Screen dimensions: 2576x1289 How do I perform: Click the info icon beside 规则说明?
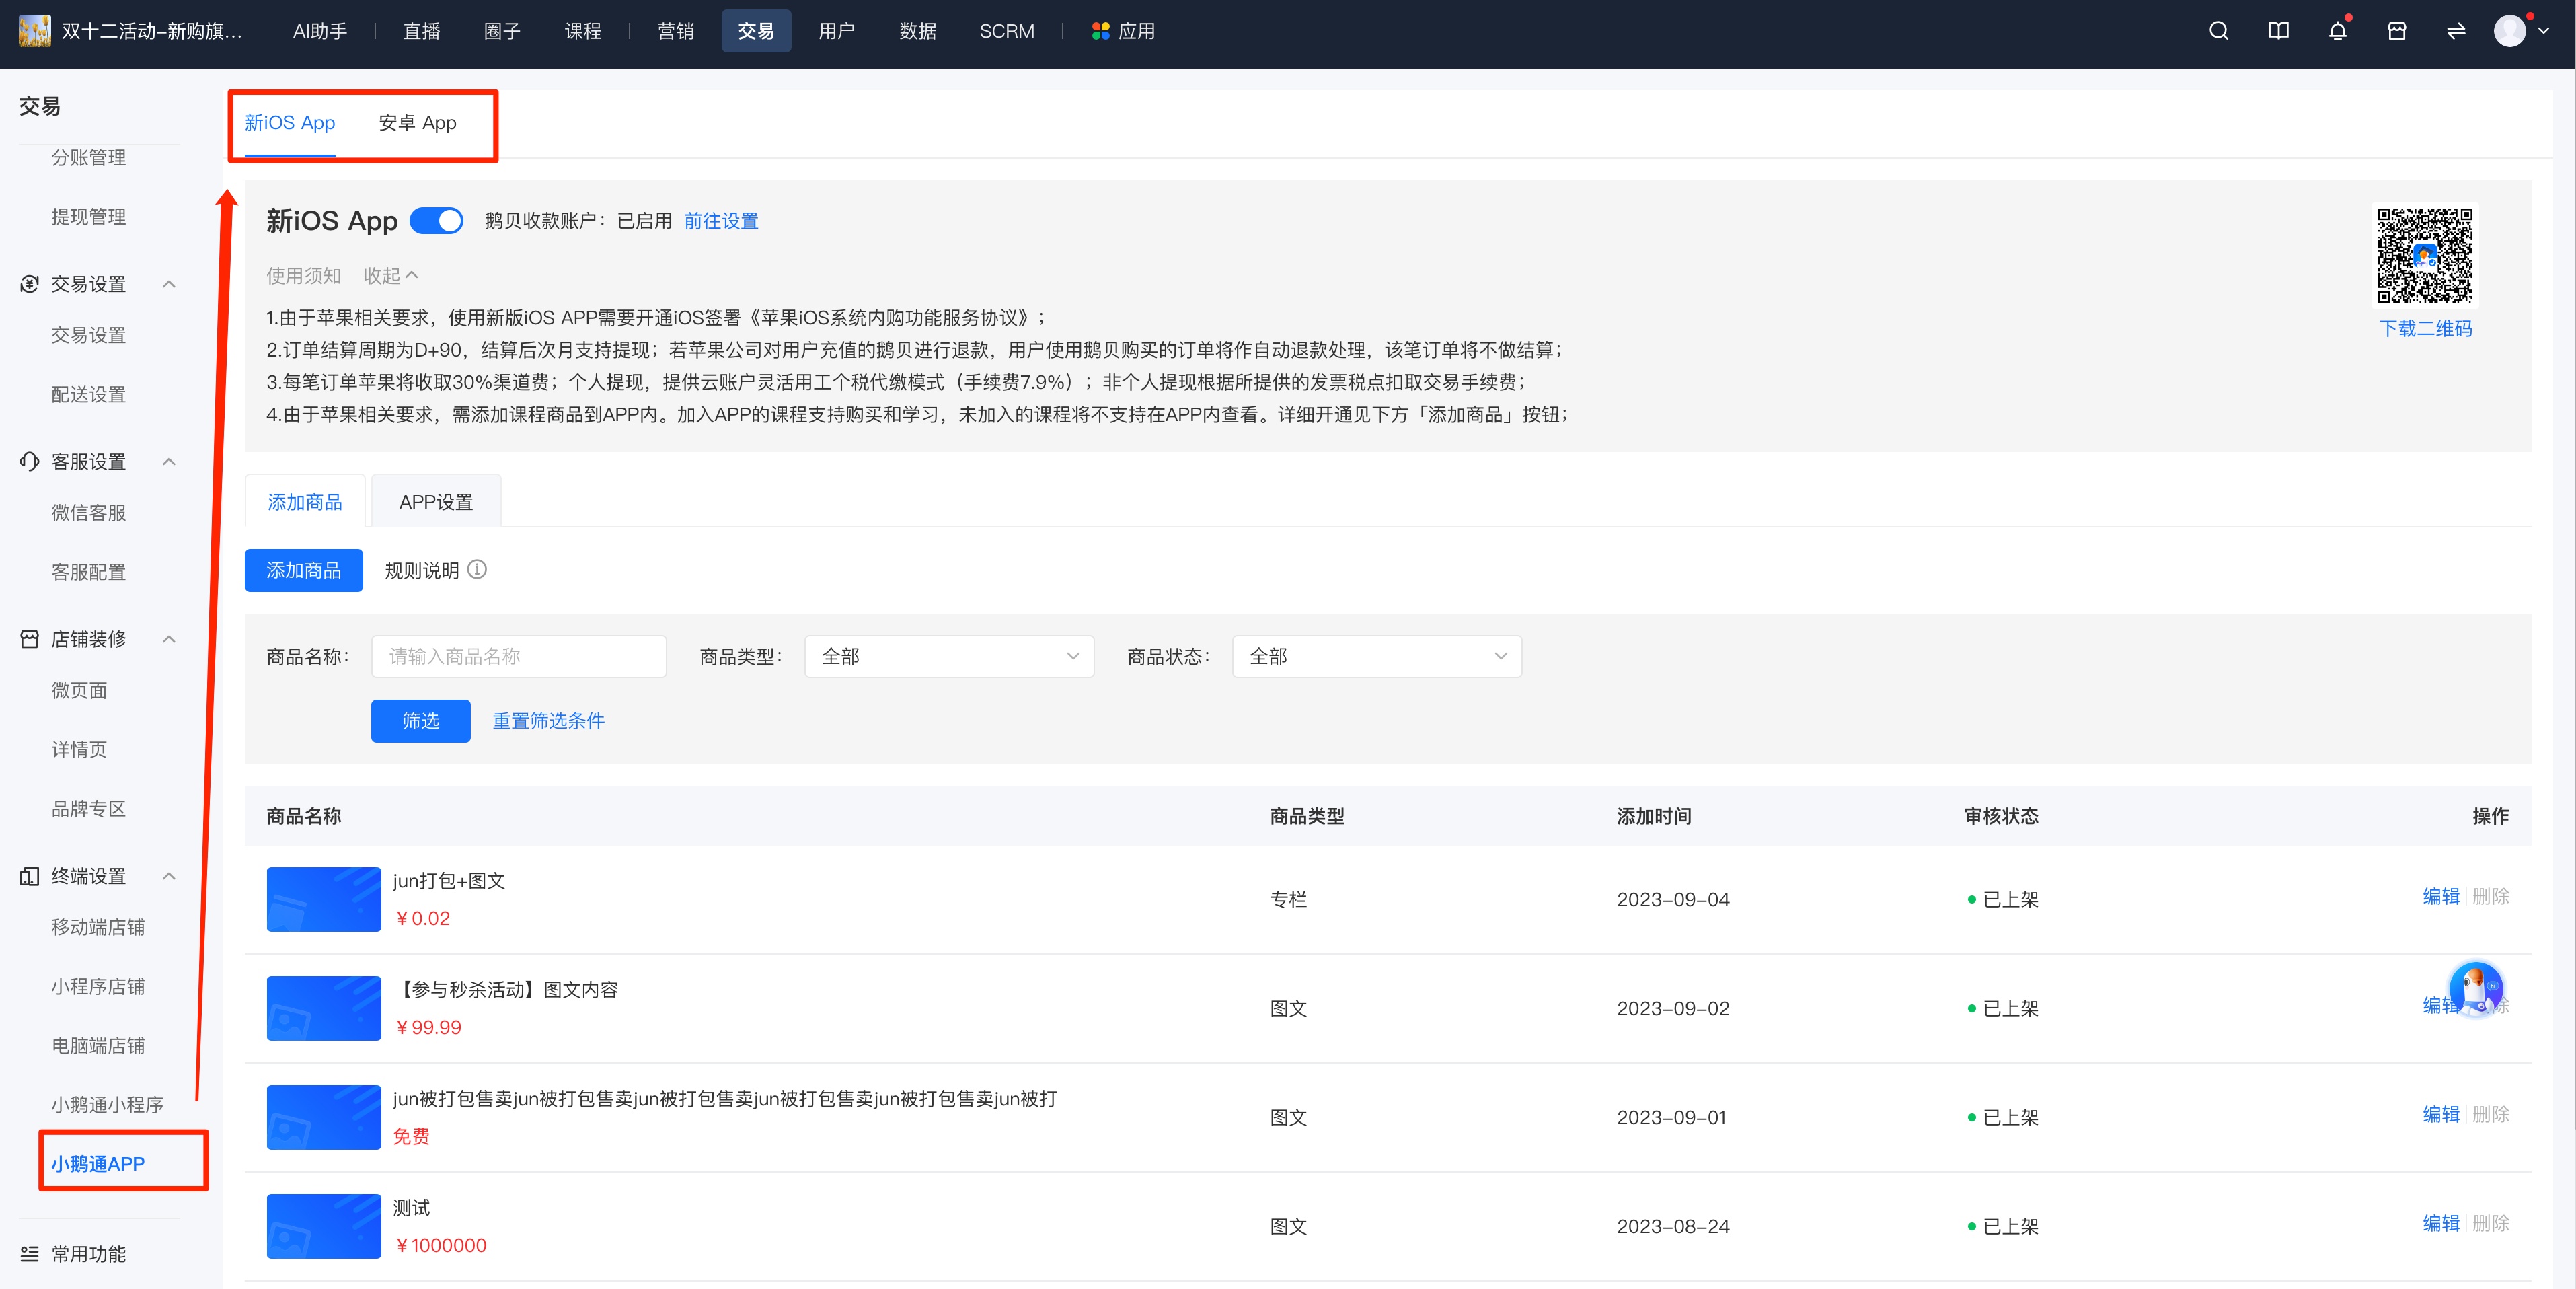477,569
